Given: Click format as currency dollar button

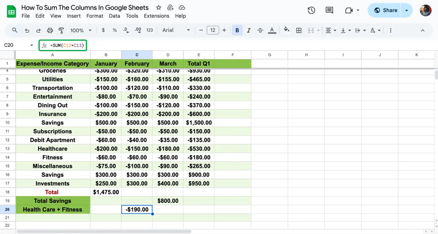Looking at the screenshot, I should point(103,31).
